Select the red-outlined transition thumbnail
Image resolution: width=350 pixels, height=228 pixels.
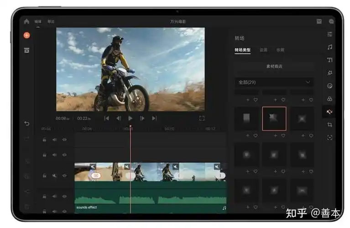(274, 119)
